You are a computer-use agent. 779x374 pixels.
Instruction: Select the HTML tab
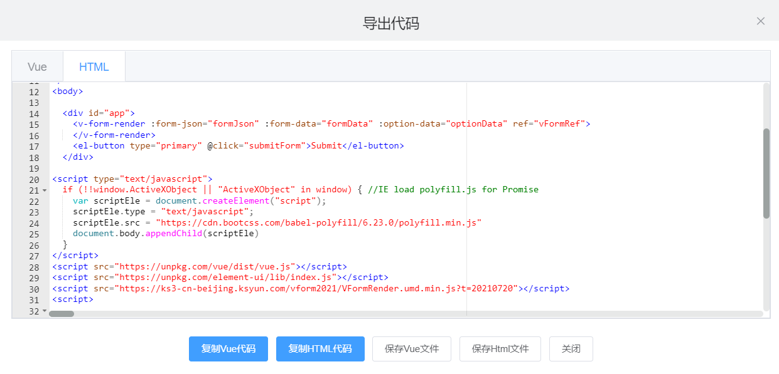tap(94, 67)
